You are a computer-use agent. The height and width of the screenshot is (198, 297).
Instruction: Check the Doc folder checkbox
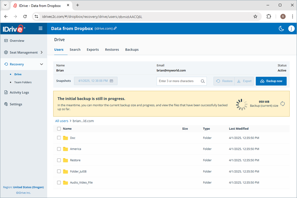tap(59, 138)
